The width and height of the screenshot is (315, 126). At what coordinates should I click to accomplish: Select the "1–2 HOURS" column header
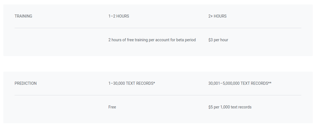point(119,16)
